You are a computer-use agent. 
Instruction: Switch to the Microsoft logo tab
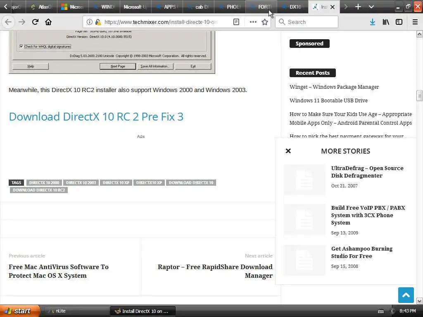click(x=73, y=7)
